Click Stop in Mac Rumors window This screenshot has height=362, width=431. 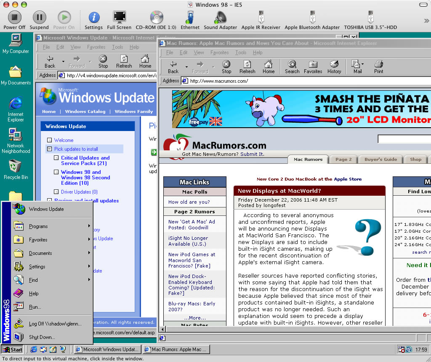pyautogui.click(x=226, y=67)
